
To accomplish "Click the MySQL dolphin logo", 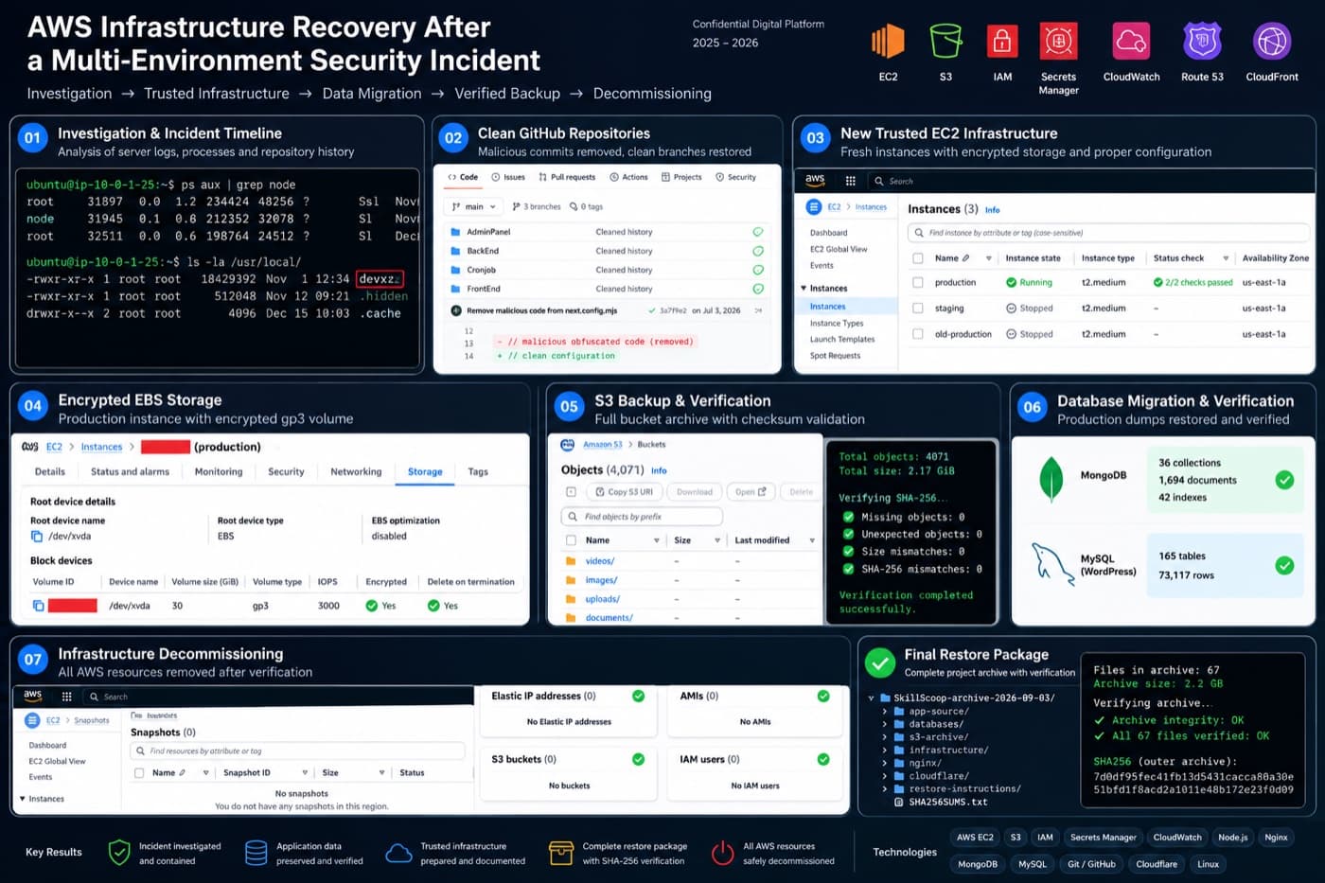I will tap(1052, 563).
